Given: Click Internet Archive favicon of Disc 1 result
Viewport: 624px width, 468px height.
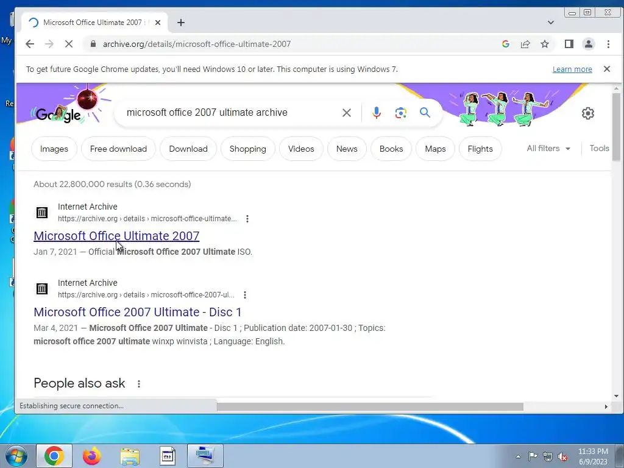Looking at the screenshot, I should (x=42, y=288).
